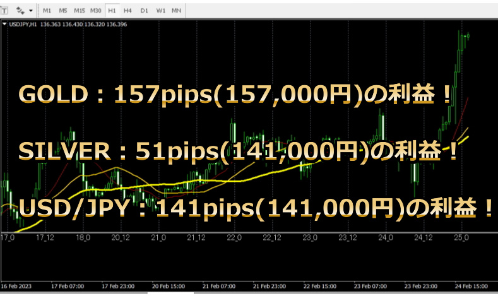
Task: Set the chart to D1 daily timeframe
Action: click(145, 11)
